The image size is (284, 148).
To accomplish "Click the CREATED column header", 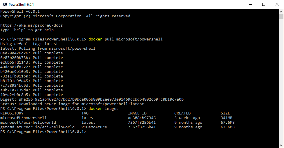I will [x=182, y=113].
